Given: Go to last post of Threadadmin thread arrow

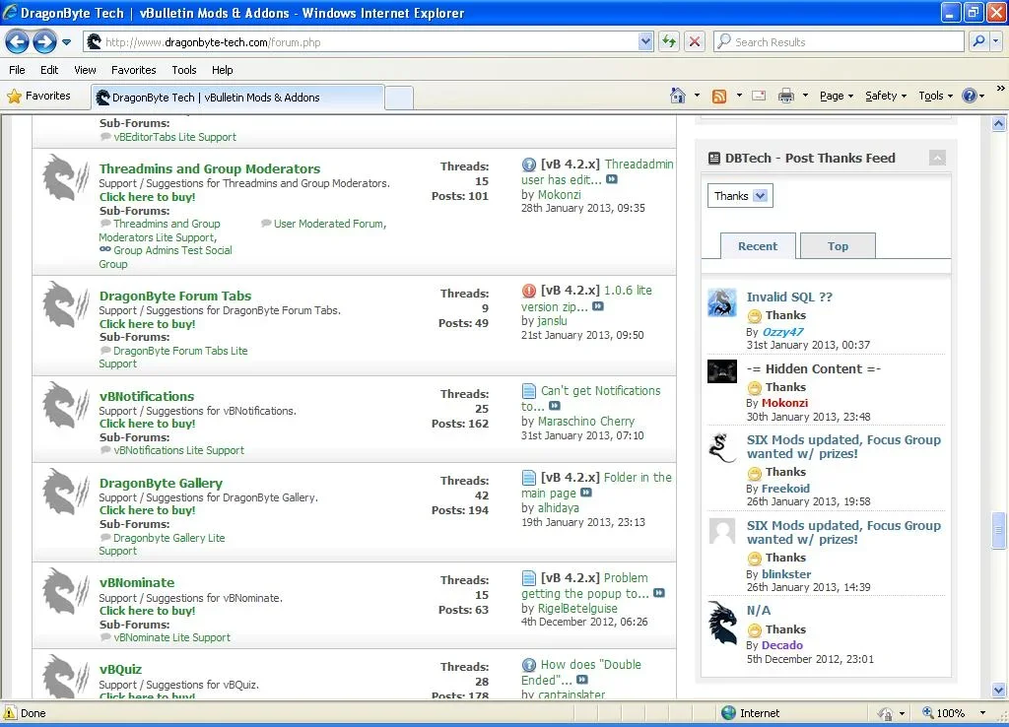Looking at the screenshot, I should pos(612,179).
